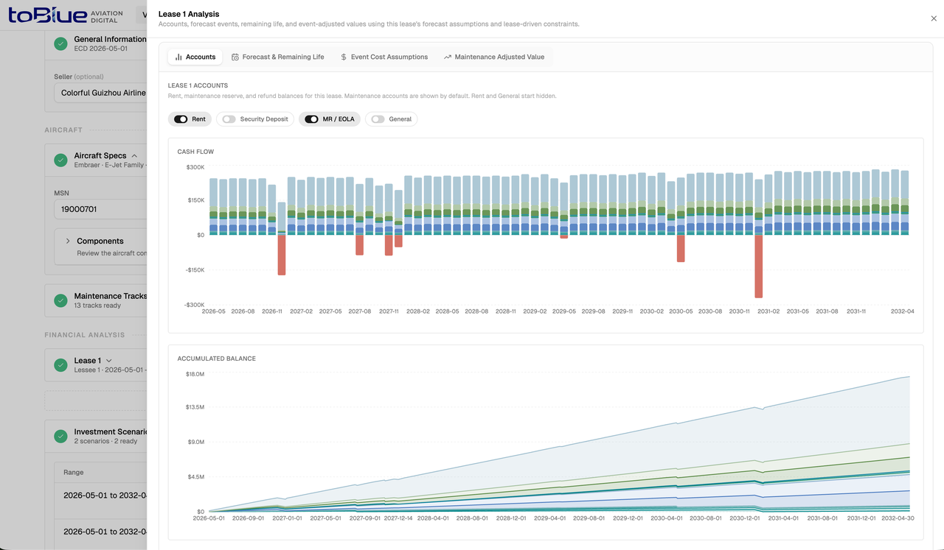Click the red negative bar near 2030-05
The image size is (944, 550).
[x=681, y=248]
